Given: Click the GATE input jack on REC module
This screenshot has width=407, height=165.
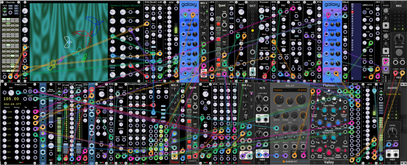Looking at the screenshot, I should 395,63.
